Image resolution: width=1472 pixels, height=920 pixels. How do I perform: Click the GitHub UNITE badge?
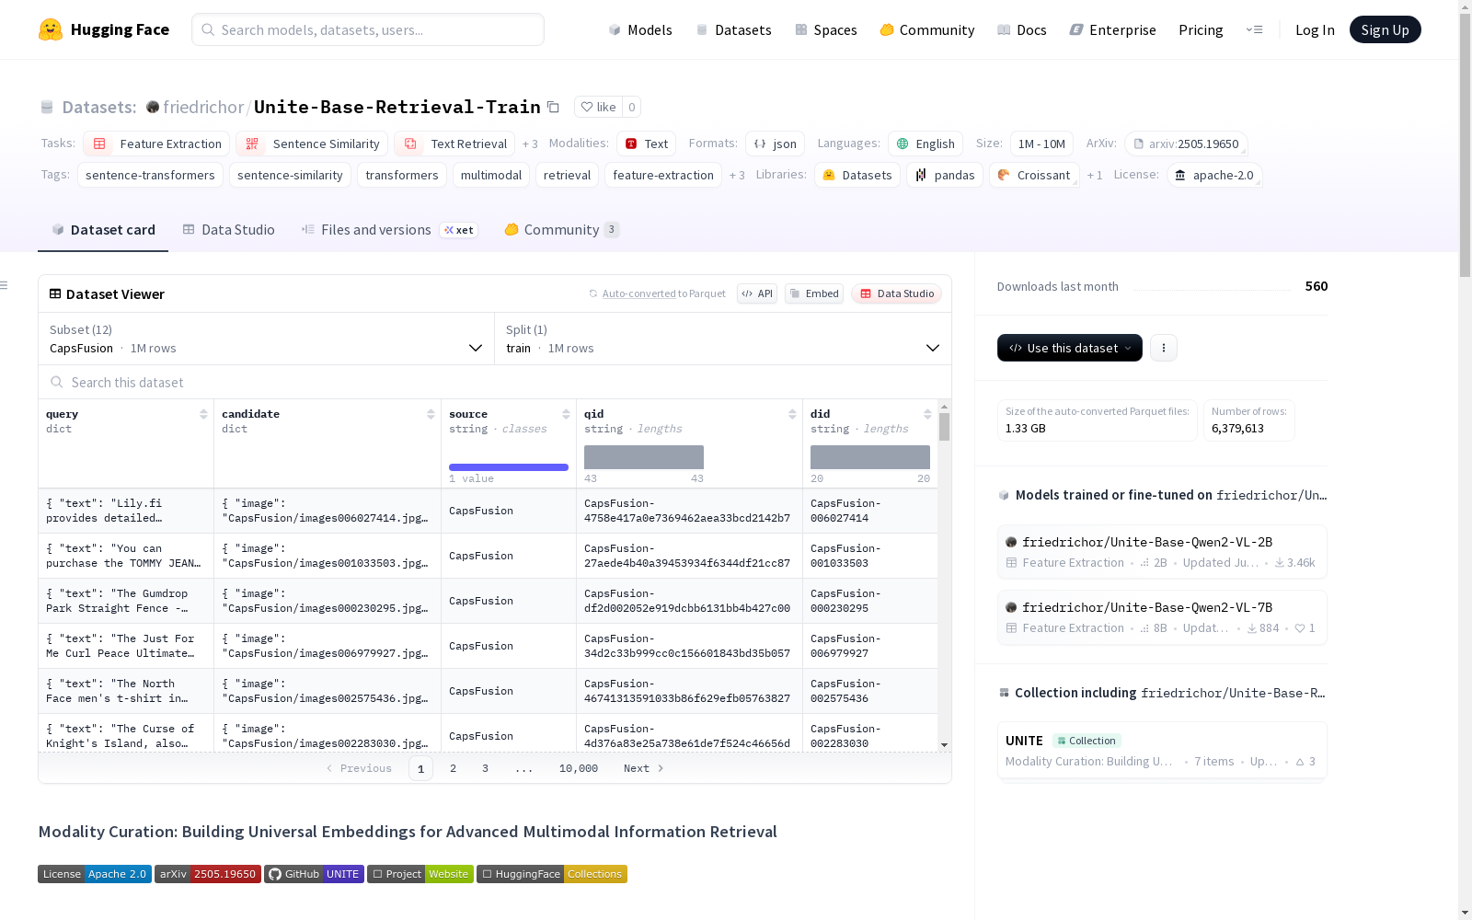(315, 874)
